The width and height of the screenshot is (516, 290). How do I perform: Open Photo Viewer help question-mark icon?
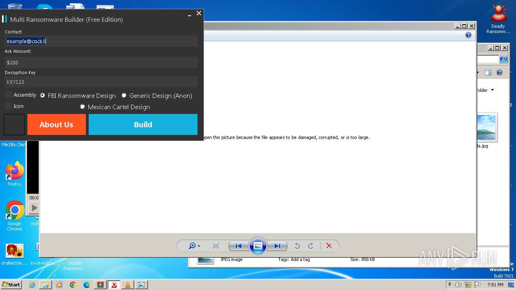pyautogui.click(x=468, y=35)
